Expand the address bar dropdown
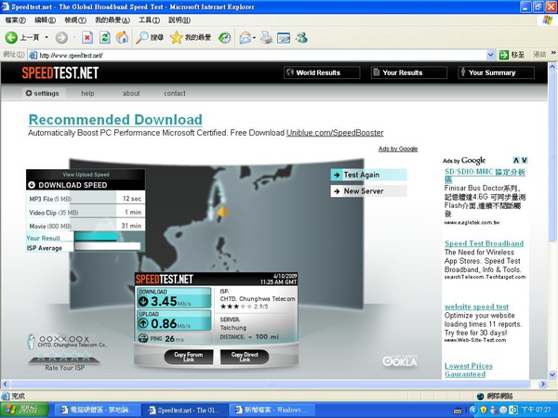Image resolution: width=558 pixels, height=418 pixels. pos(490,55)
